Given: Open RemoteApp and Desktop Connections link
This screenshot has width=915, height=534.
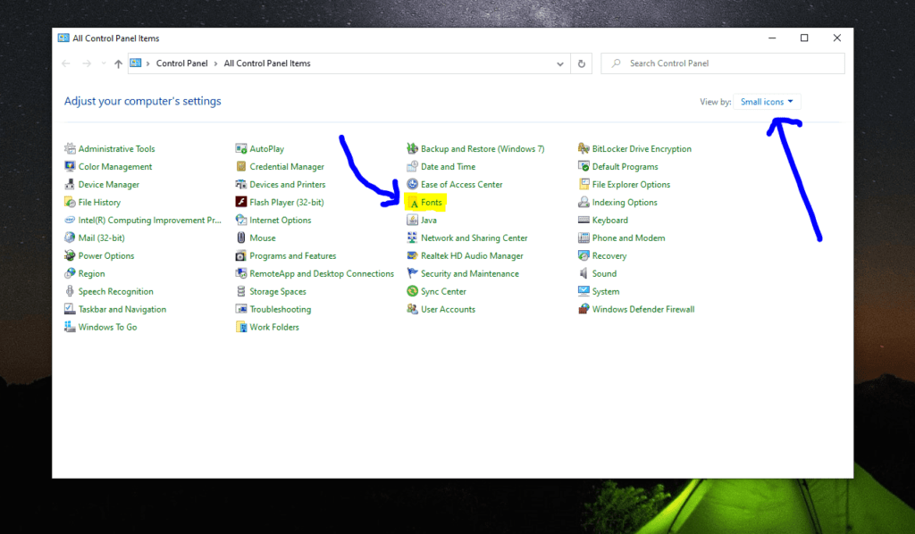Looking at the screenshot, I should (322, 273).
